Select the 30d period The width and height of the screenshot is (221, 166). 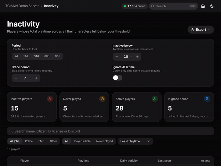point(36,56)
